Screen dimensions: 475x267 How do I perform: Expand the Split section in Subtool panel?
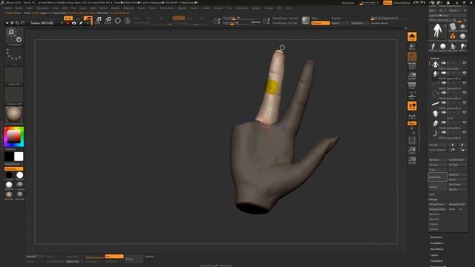tap(432, 194)
